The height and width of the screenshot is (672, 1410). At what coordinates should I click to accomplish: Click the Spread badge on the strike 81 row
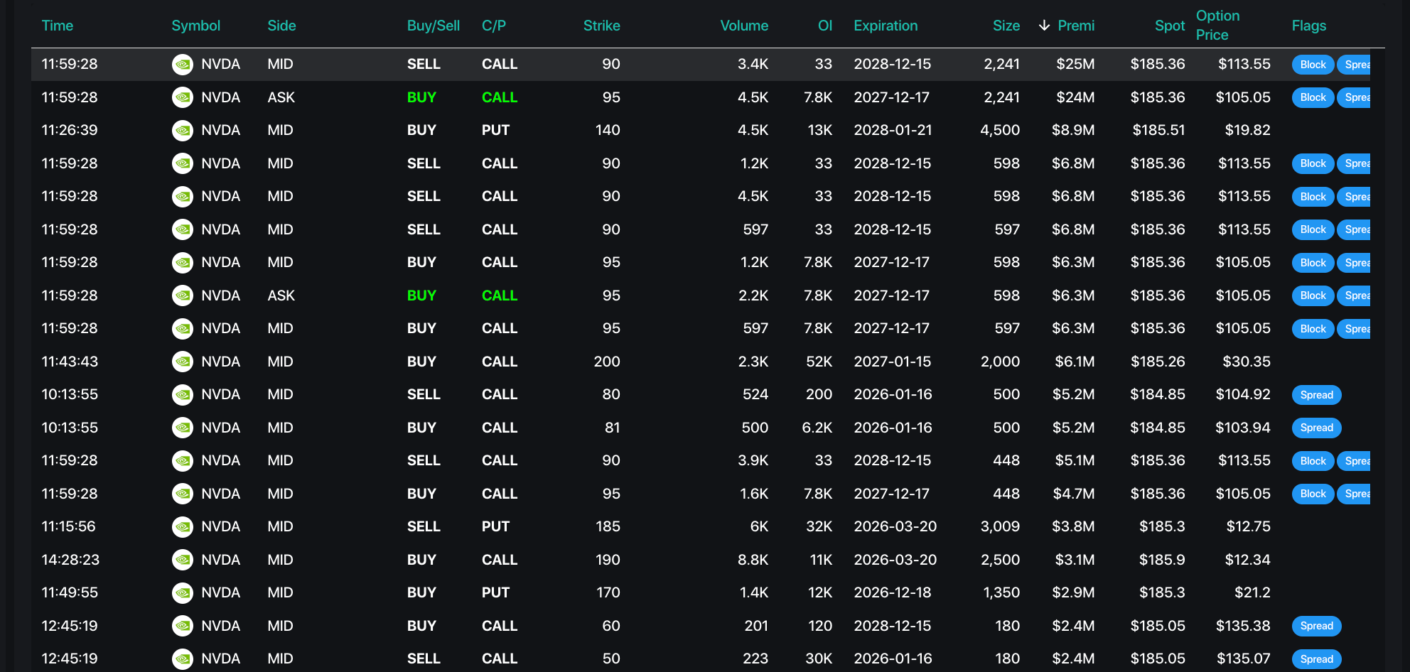point(1316,428)
